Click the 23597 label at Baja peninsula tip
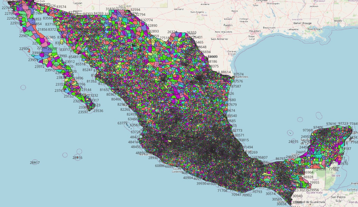The width and height of the screenshot is (358, 207). click(x=83, y=112)
